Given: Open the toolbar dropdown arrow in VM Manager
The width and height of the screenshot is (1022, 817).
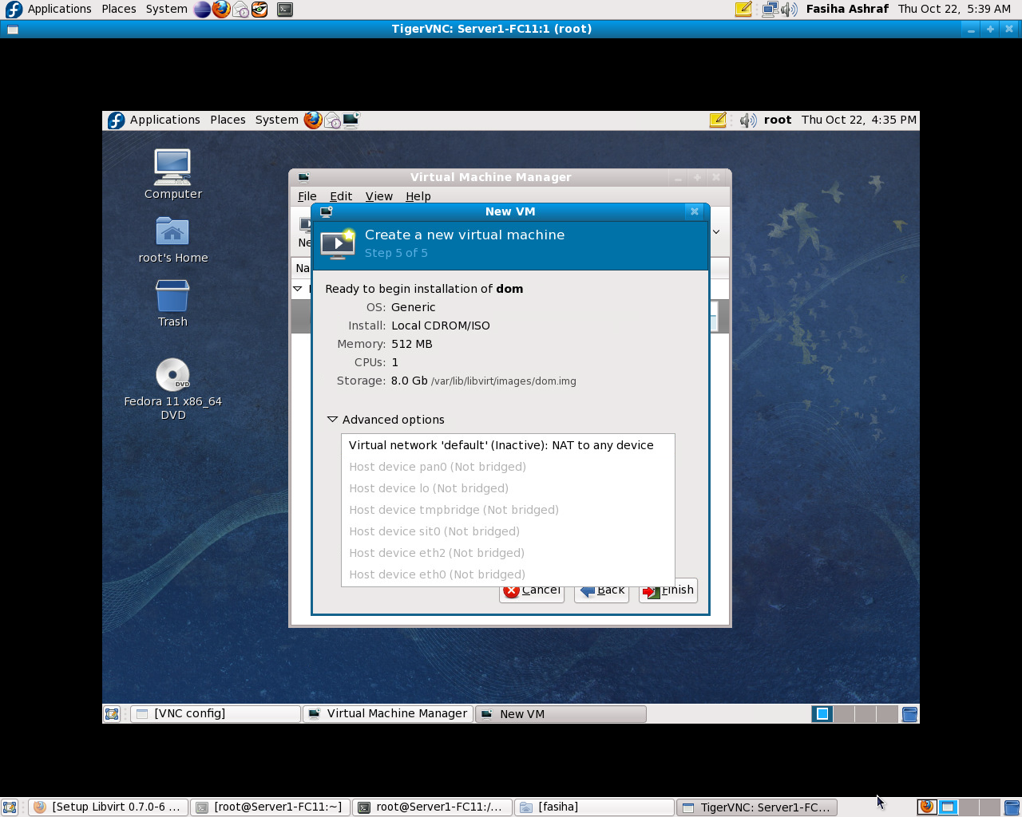Looking at the screenshot, I should 716,232.
